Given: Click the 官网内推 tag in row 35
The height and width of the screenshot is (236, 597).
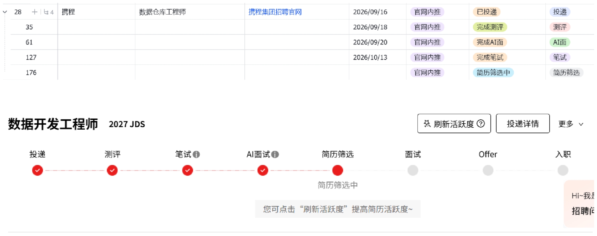Looking at the screenshot, I should pos(427,27).
